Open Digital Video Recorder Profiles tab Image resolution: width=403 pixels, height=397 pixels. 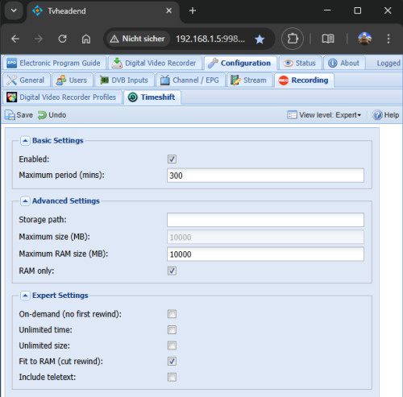[x=61, y=97]
